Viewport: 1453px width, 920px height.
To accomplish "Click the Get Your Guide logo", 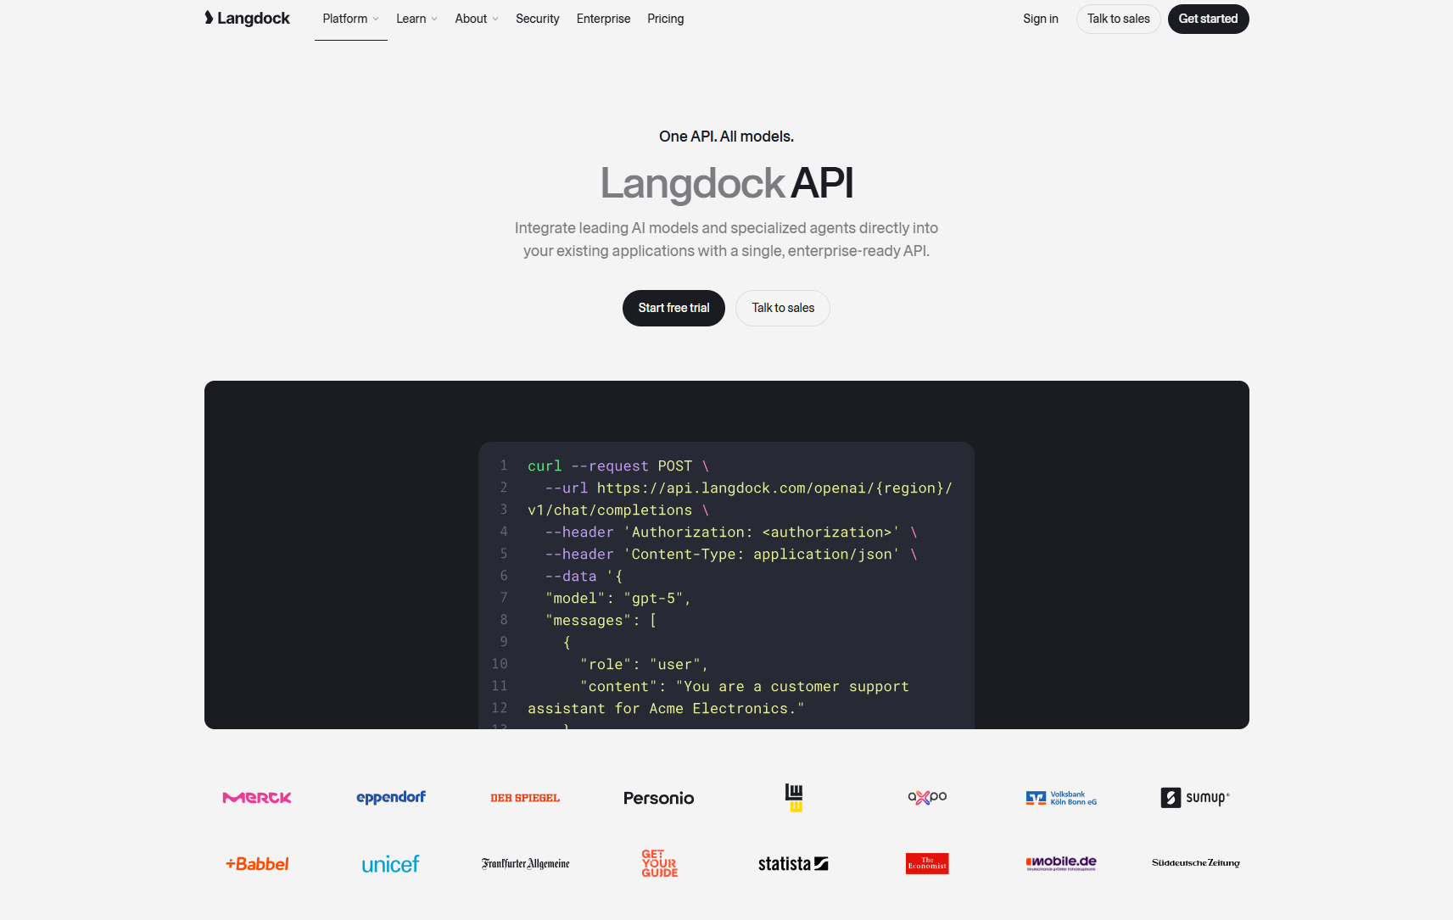I will [x=660, y=863].
